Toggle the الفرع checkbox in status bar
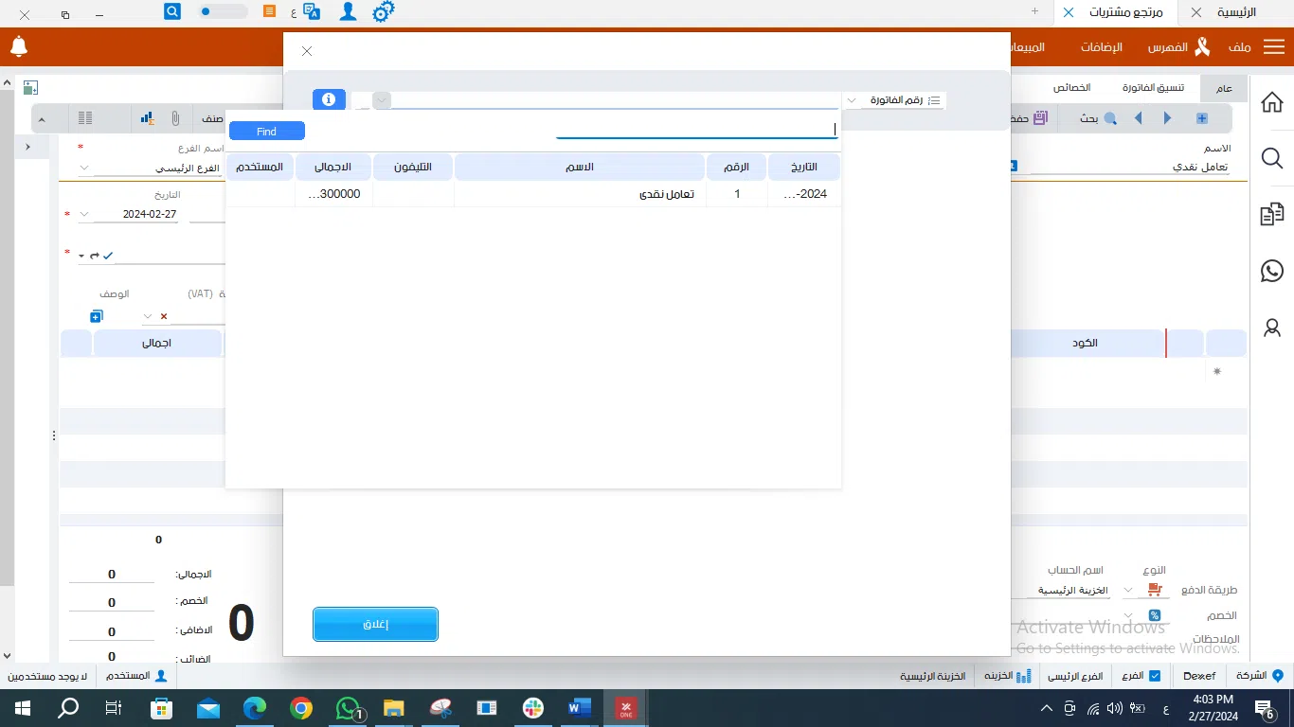 pos(1154,676)
